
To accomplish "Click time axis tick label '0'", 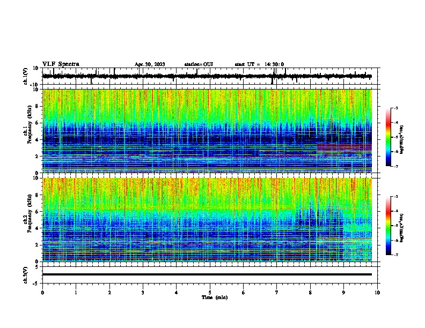I will [42, 293].
